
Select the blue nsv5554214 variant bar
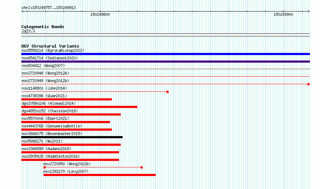[x=165, y=54]
